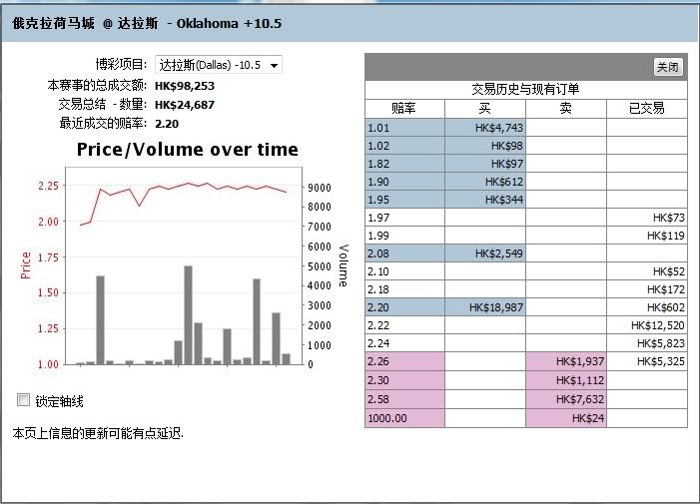Select the HK$1,937 sell order at 2.26
Screen dimensions: 700x504
[566, 361]
